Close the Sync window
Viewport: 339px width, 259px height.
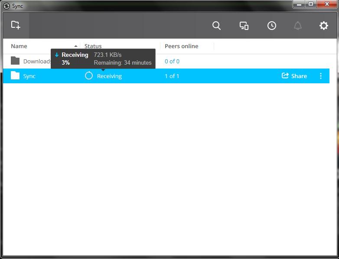(x=327, y=4)
